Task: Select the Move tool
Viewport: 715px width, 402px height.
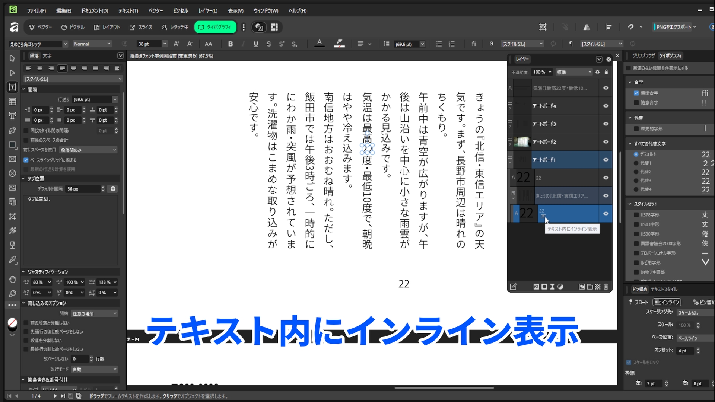Action: pos(12,58)
